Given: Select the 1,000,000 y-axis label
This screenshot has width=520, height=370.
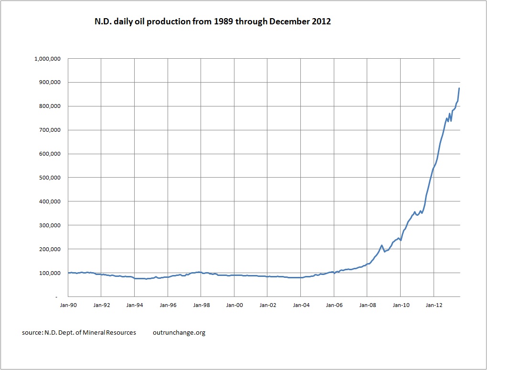Looking at the screenshot, I should (47, 59).
